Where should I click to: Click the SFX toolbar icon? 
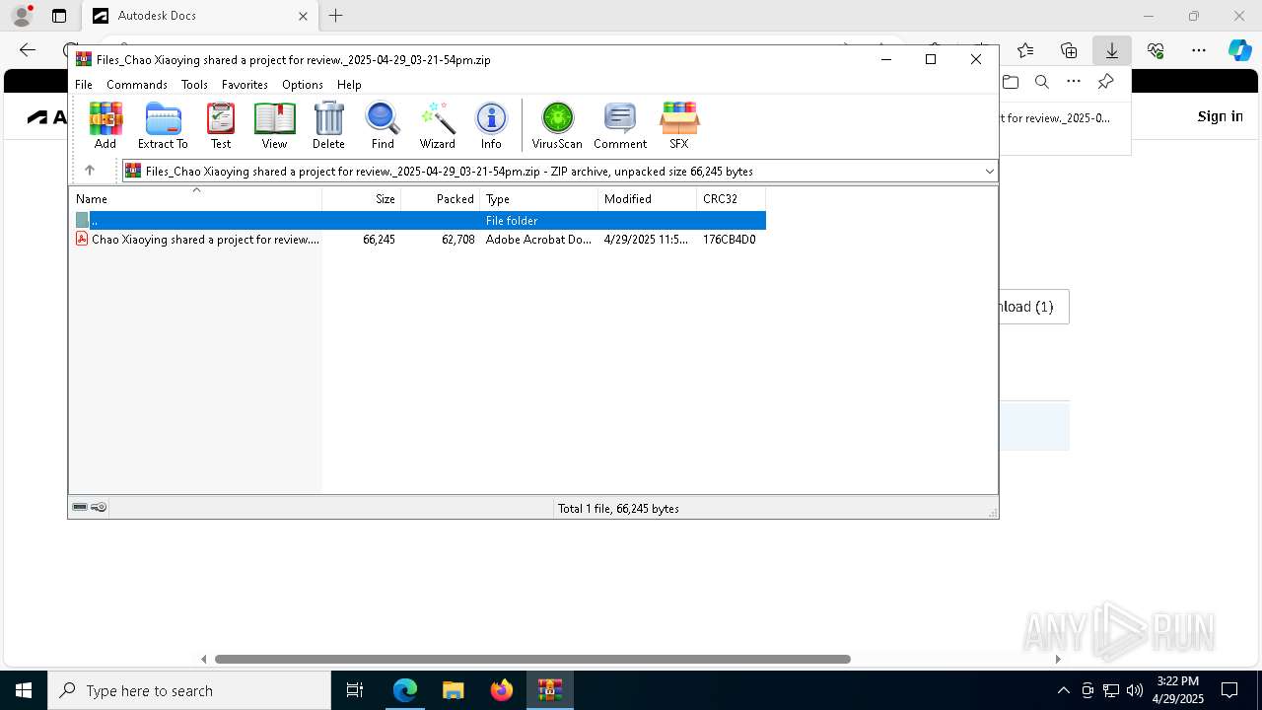[x=679, y=125]
